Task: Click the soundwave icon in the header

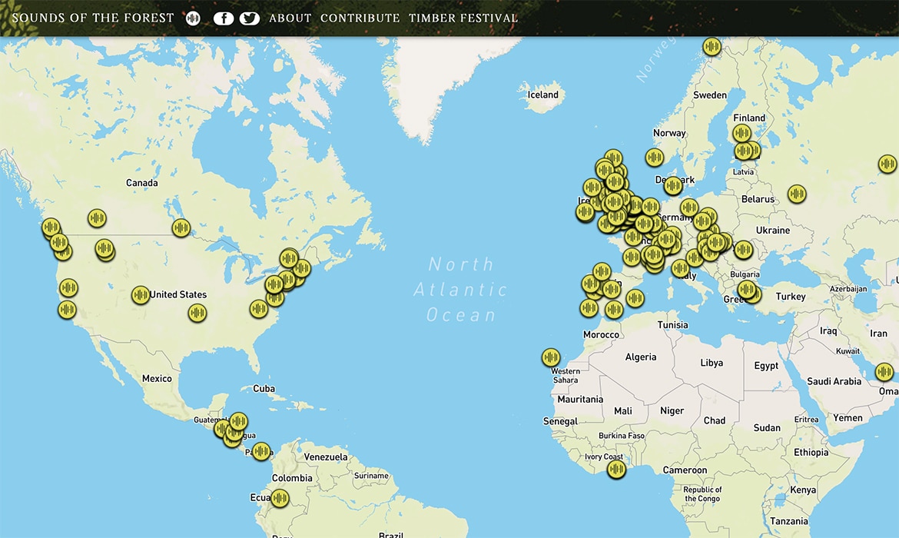Action: pos(193,18)
